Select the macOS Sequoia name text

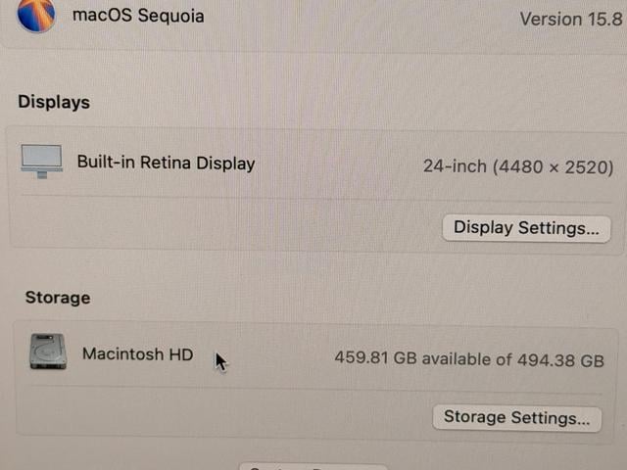(138, 16)
